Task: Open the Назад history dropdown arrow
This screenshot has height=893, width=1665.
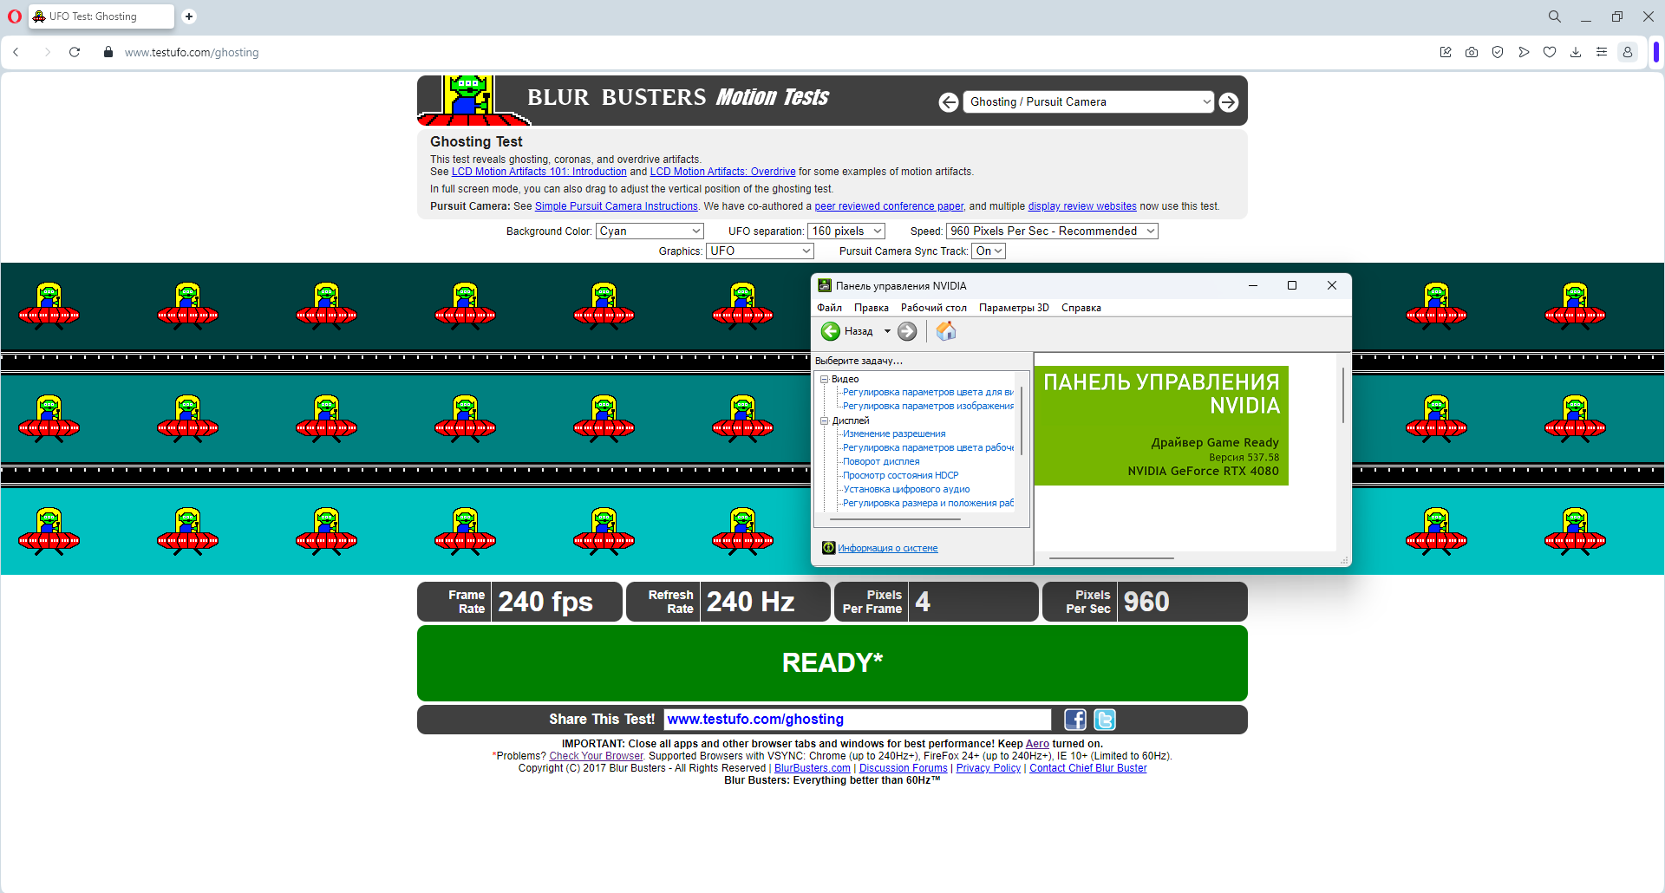Action: (887, 331)
